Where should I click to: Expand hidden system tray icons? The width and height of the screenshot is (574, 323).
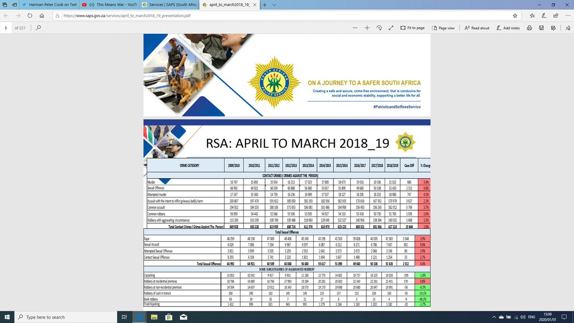click(493, 316)
